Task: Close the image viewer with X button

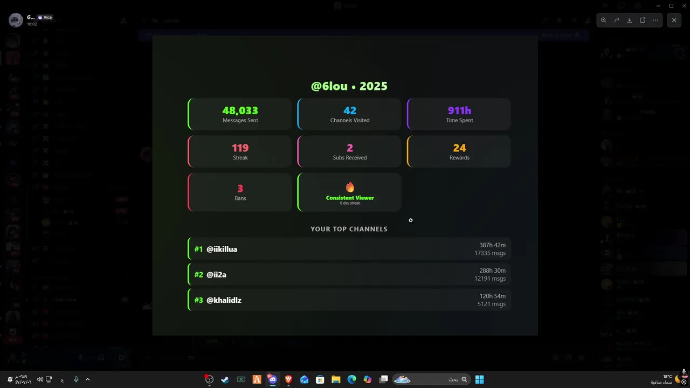Action: coord(674,20)
